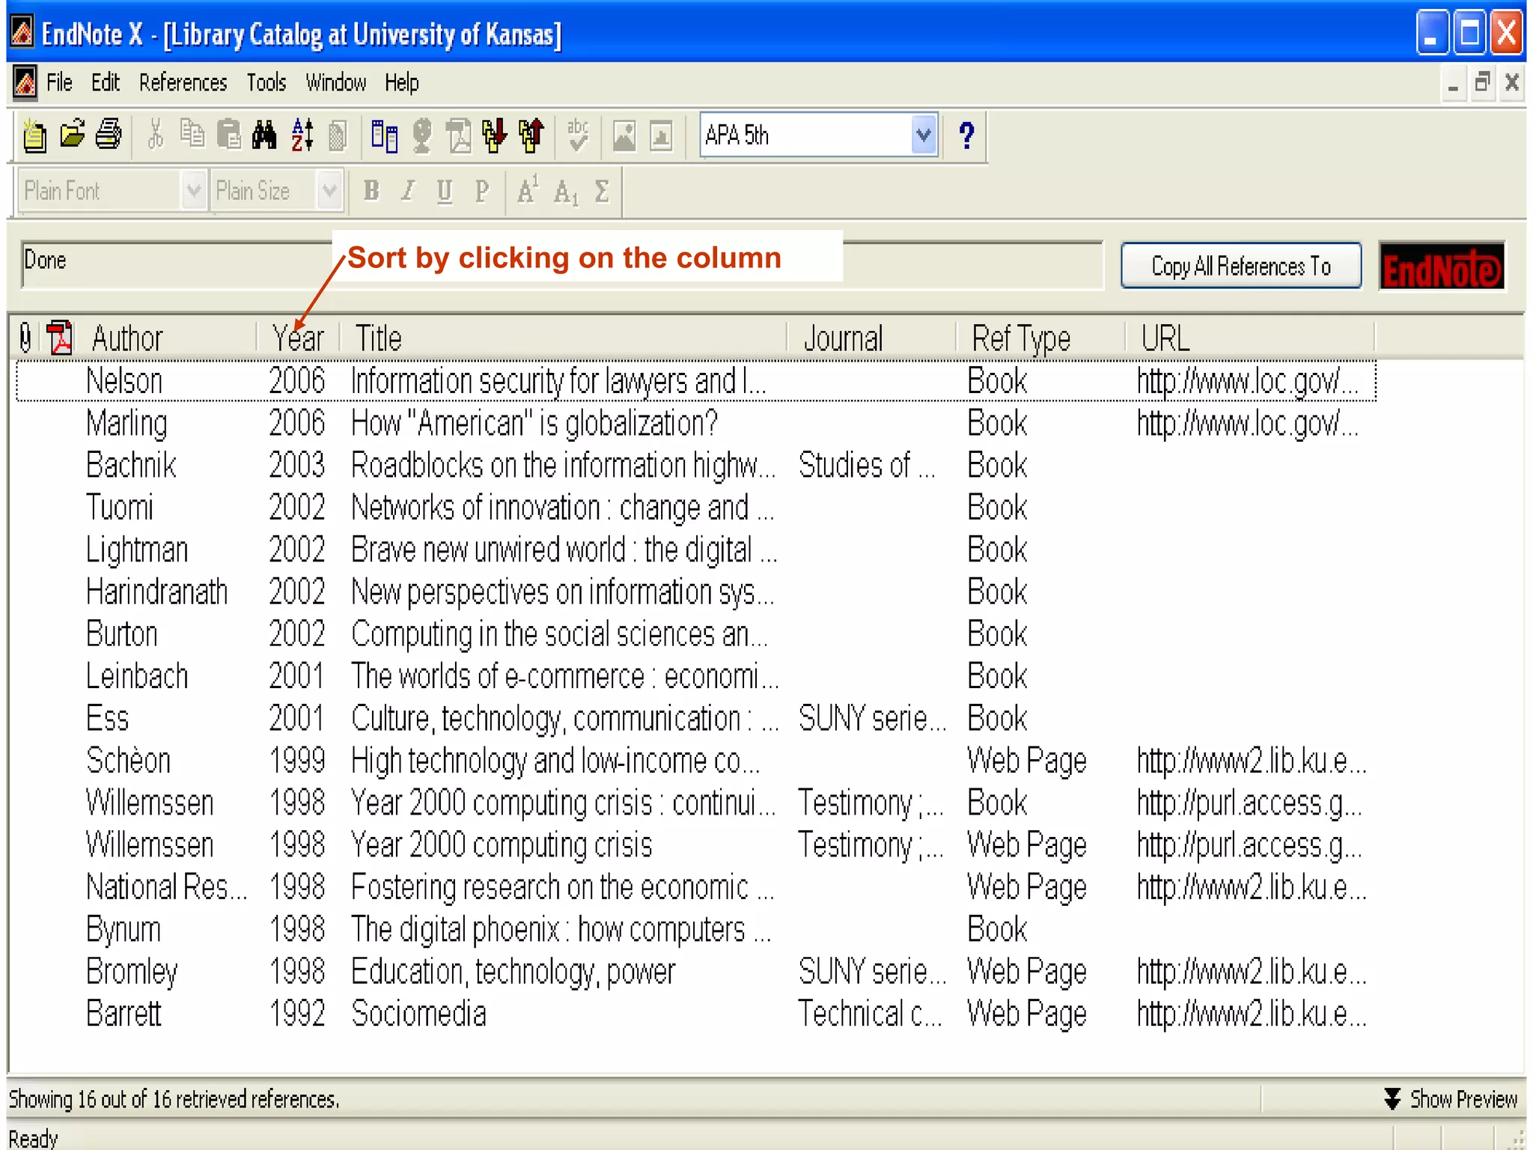Viewport: 1533px width, 1150px height.
Task: Click the Symbol sigma button
Action: pos(602,191)
